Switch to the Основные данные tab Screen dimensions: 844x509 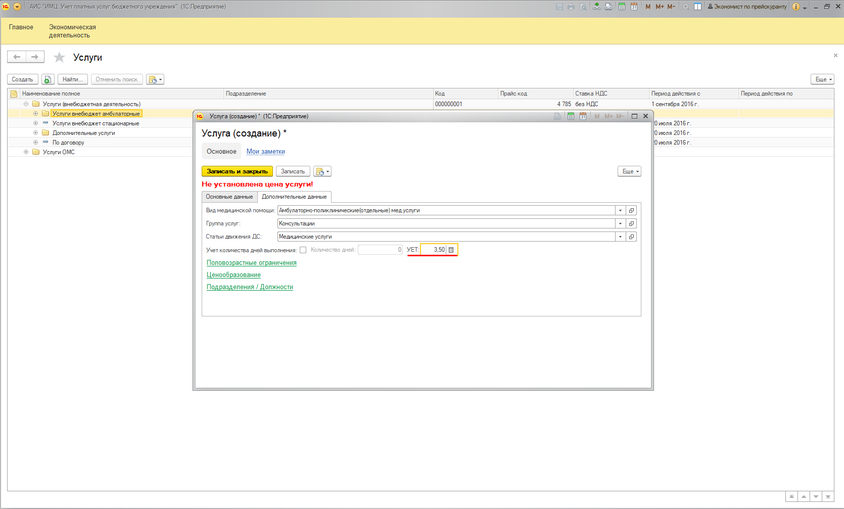229,197
